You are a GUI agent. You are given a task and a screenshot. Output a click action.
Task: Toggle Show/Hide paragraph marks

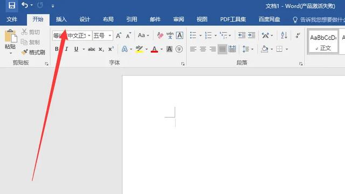(x=298, y=36)
